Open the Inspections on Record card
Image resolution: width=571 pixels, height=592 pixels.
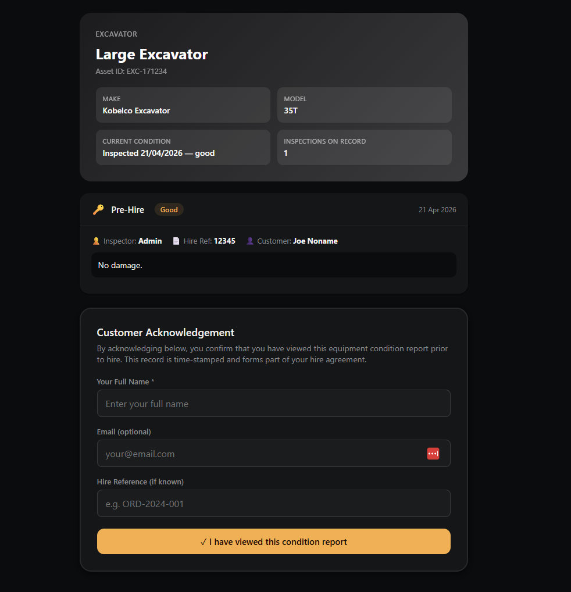pos(364,148)
